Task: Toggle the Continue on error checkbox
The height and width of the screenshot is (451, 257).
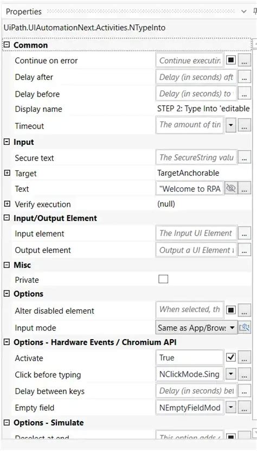Action: [x=231, y=60]
